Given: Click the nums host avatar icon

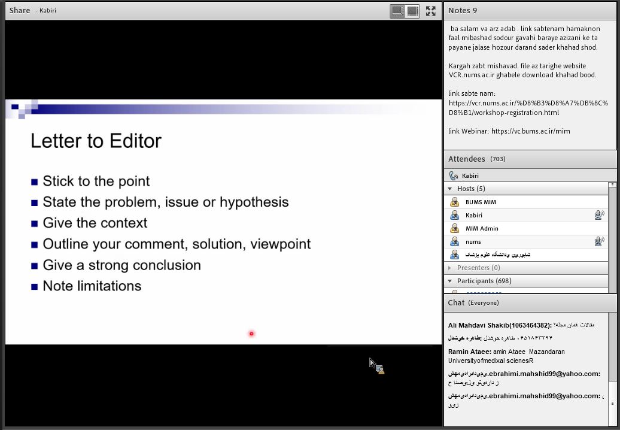Looking at the screenshot, I should pos(455,242).
